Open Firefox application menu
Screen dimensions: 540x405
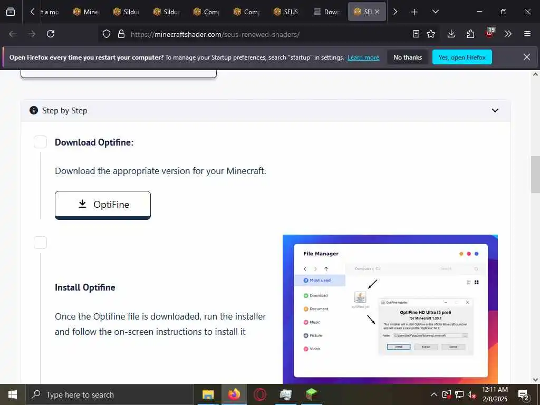pos(527,34)
